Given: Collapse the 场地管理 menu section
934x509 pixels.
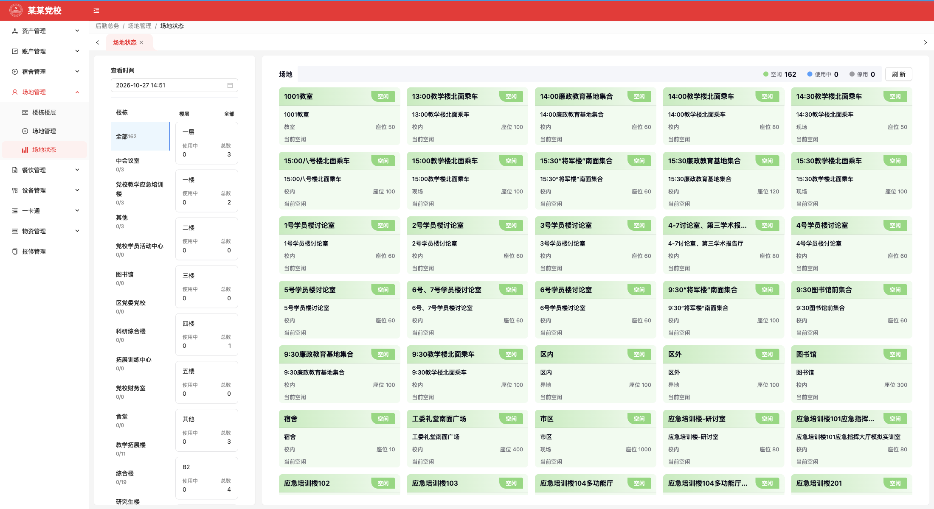Looking at the screenshot, I should (x=45, y=92).
